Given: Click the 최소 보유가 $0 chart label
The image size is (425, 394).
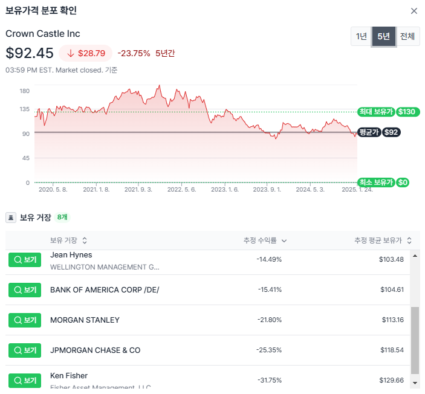Looking at the screenshot, I should click(383, 182).
